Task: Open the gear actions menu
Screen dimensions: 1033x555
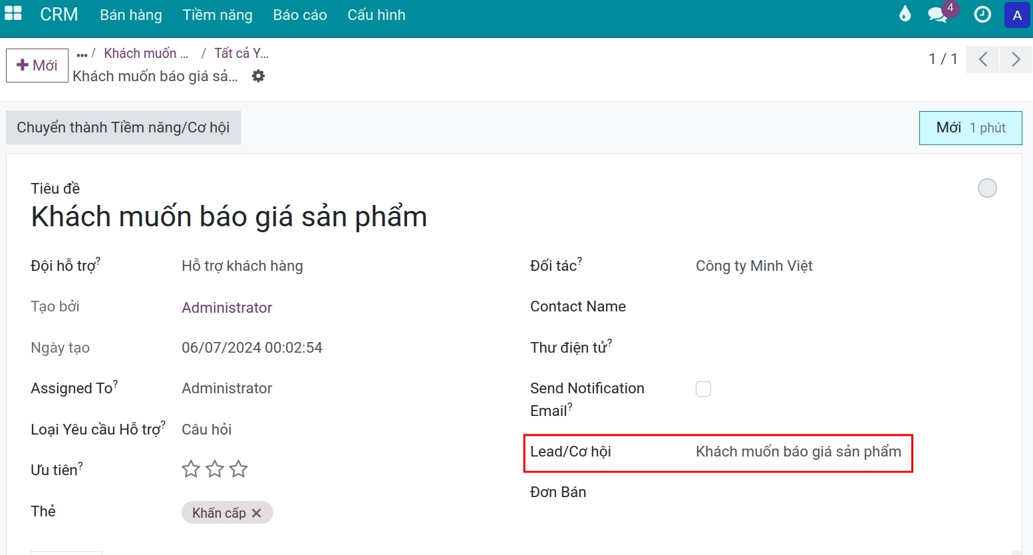Action: [258, 76]
